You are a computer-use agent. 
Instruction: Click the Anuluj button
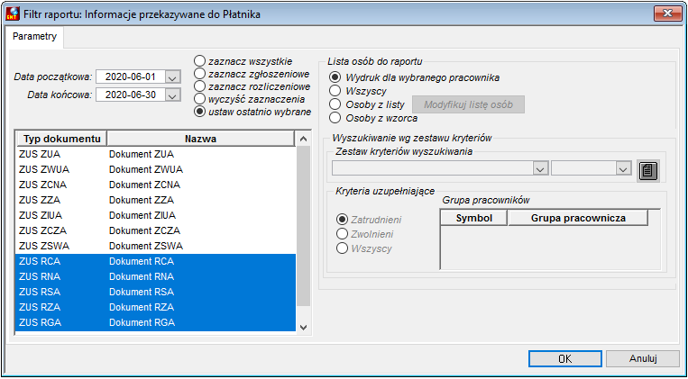tap(643, 358)
